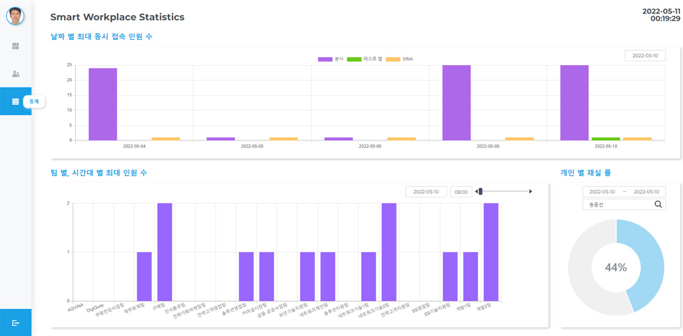Click the purple 본사 bar for 2022-05-09
Screen dimensions: 683x336
tap(457, 103)
